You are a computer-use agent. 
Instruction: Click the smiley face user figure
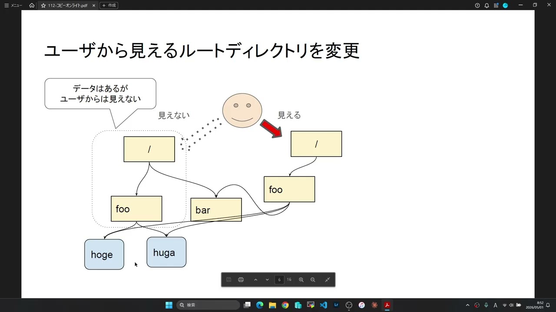pyautogui.click(x=242, y=110)
